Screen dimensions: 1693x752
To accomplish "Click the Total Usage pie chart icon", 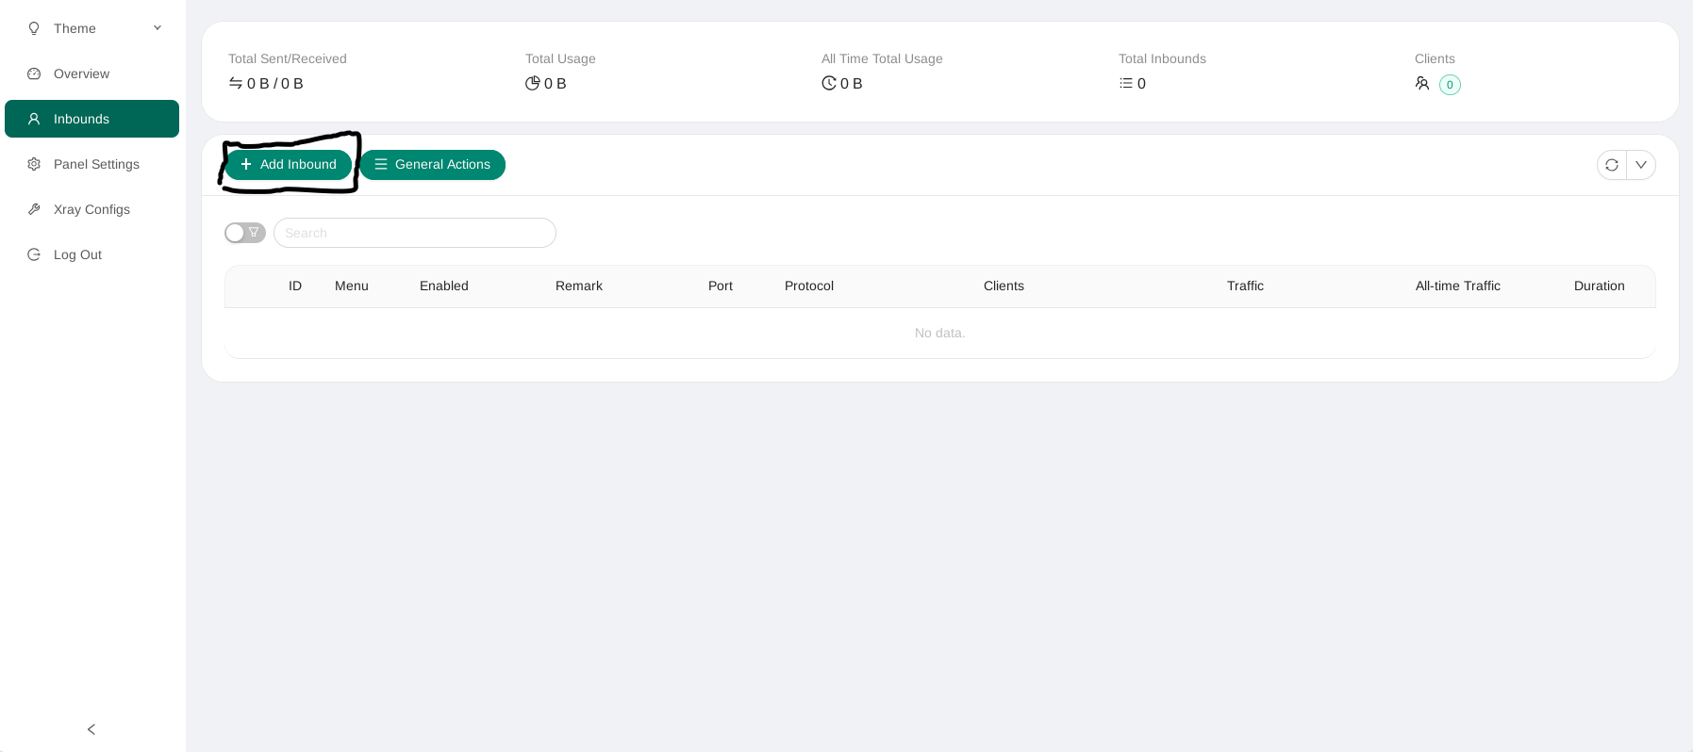I will click(533, 83).
